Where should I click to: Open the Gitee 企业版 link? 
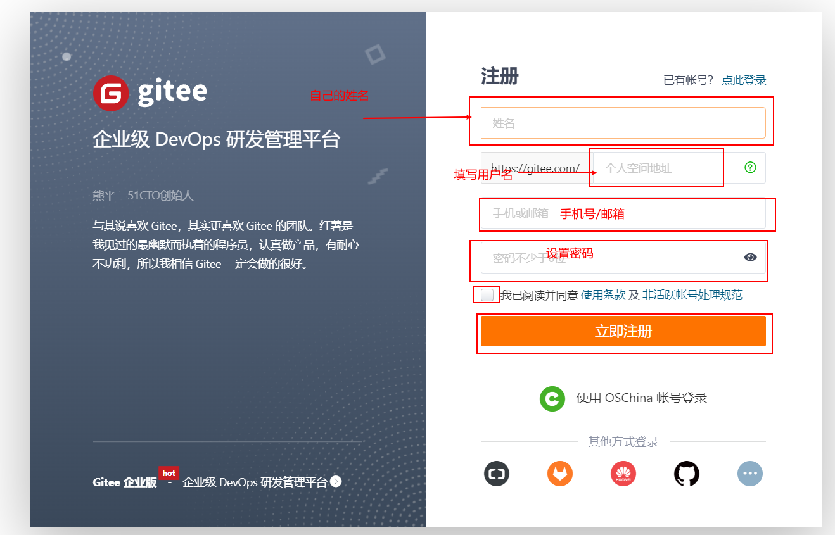tap(125, 482)
